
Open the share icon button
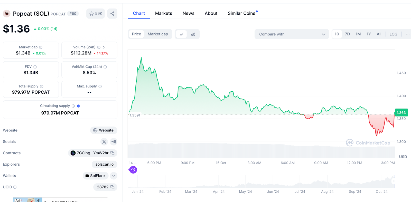(112, 14)
